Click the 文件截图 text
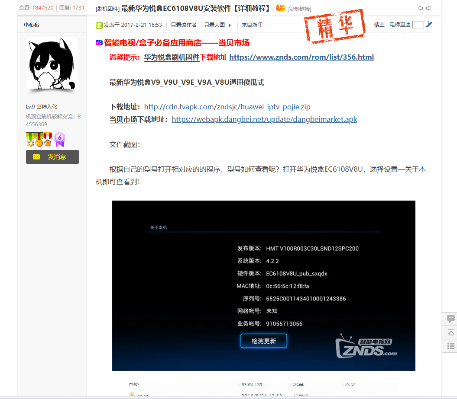This screenshot has width=457, height=399. 124,144
